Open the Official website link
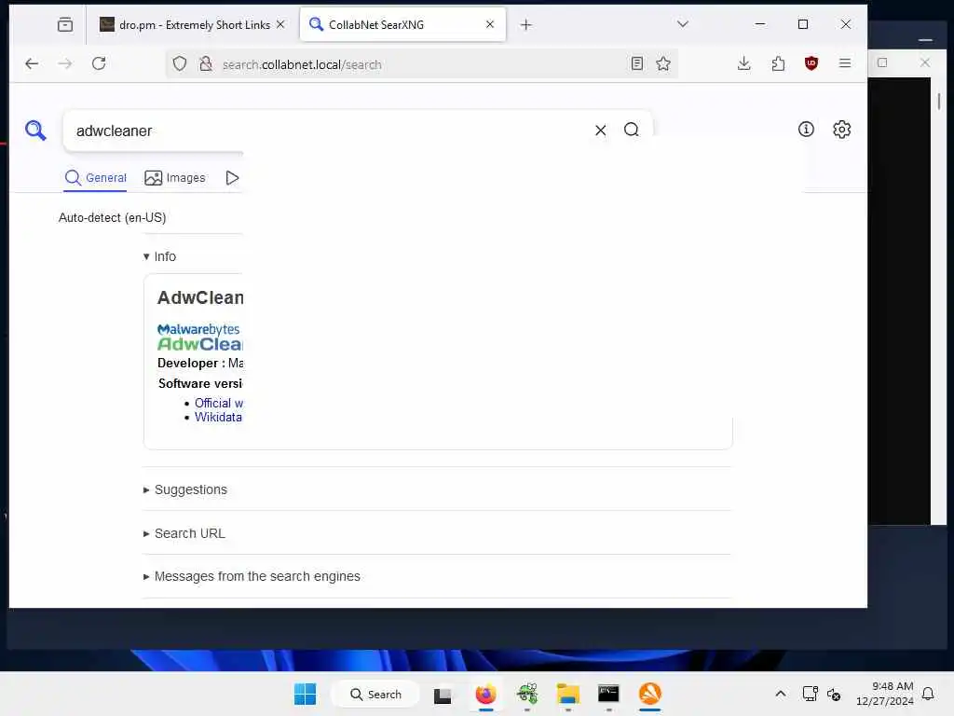Viewport: 954px width, 716px height. pos(218,403)
